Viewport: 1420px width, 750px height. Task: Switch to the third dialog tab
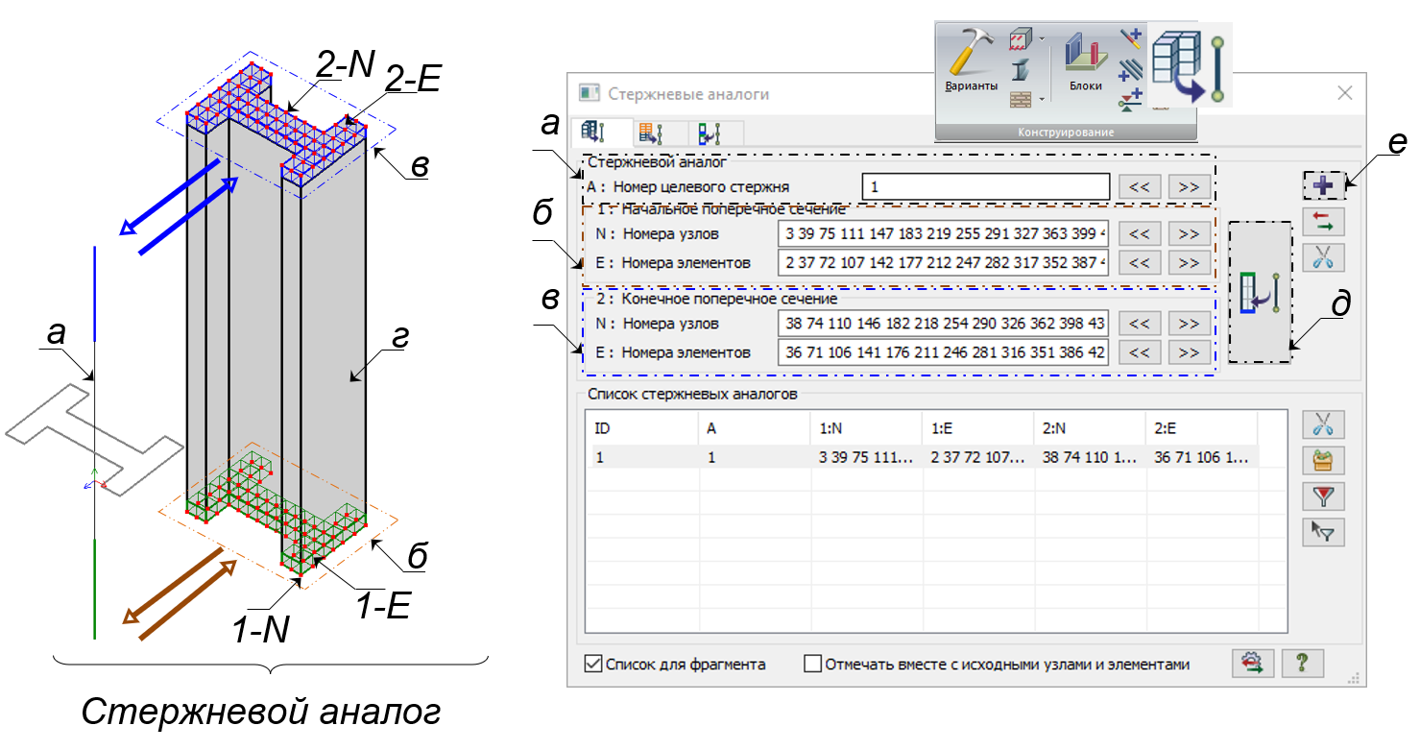[710, 133]
